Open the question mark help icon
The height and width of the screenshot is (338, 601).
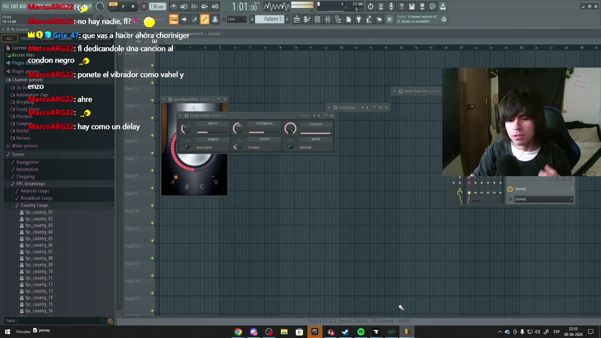[x=401, y=7]
